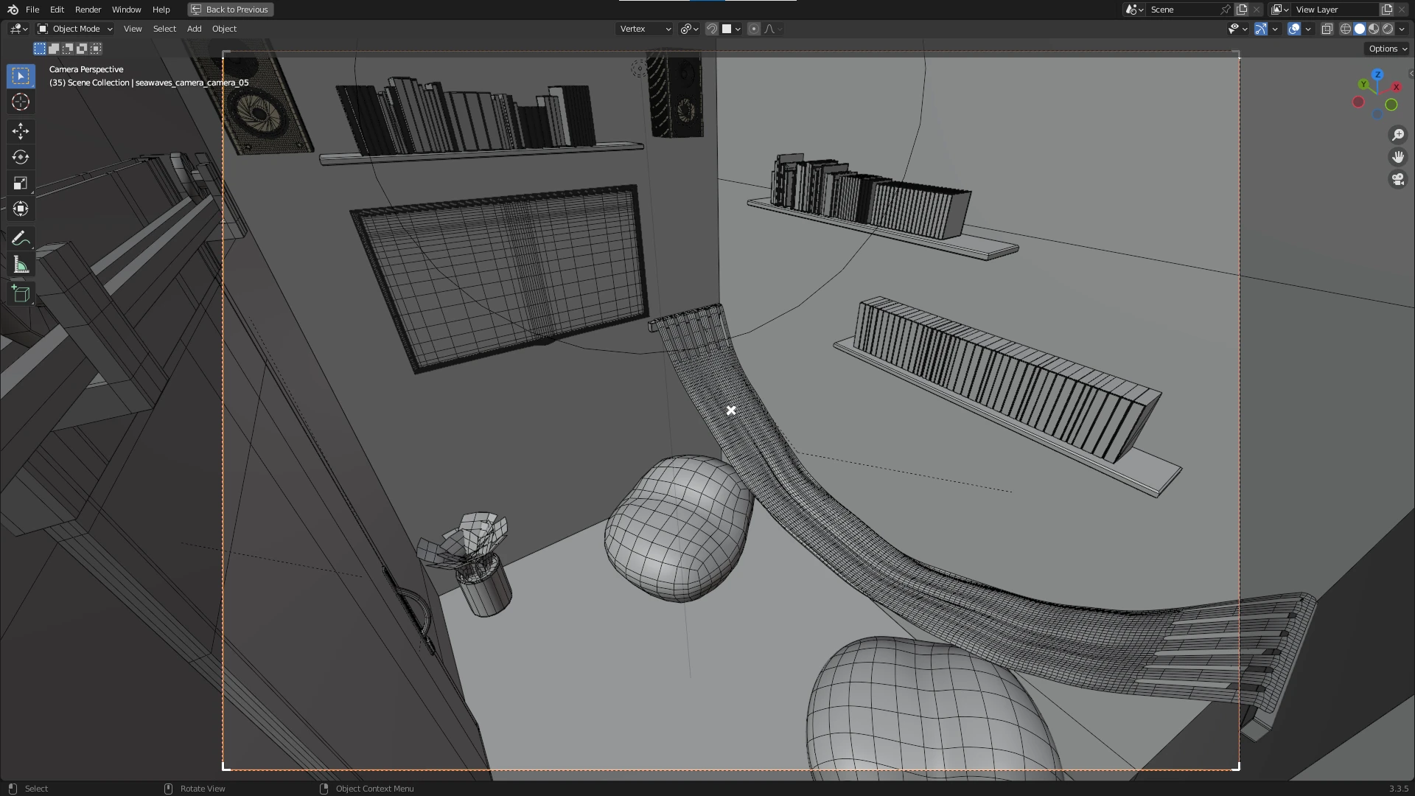
Task: Expand the gizmo options arrow
Action: pos(1275,29)
